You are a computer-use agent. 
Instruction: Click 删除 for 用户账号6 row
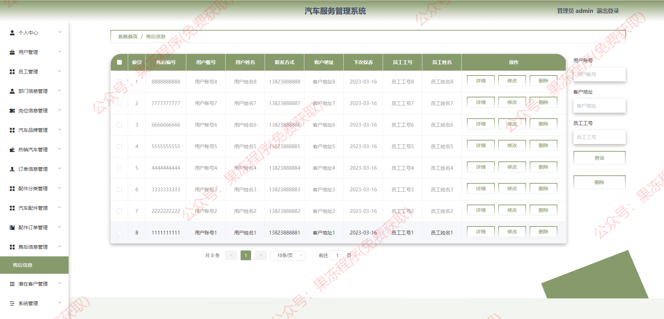(x=544, y=124)
